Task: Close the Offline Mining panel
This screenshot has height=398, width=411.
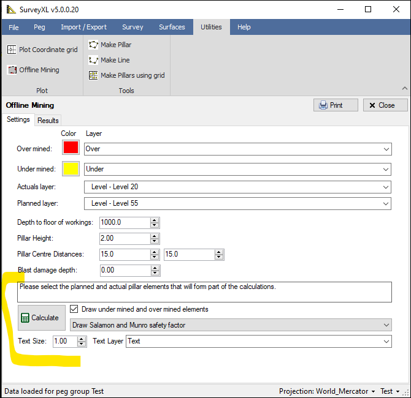Action: (x=385, y=105)
